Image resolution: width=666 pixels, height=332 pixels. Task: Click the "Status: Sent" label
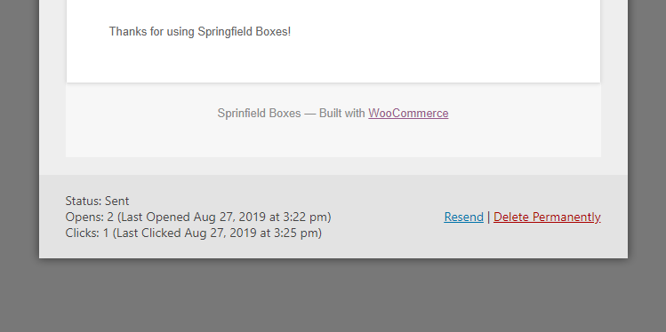(97, 201)
